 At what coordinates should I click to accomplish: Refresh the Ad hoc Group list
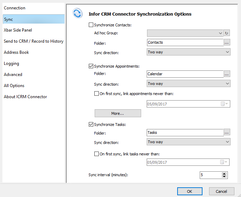pyautogui.click(x=226, y=33)
